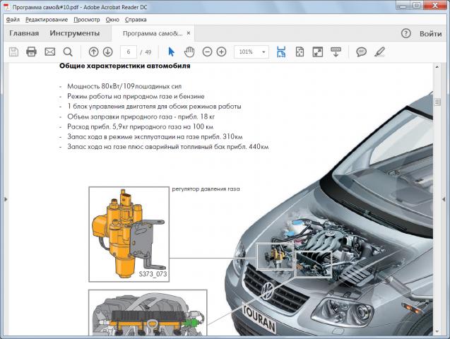Image resolution: width=450 pixels, height=339 pixels.
Task: Expand the left navigation pane arrow
Action: point(6,199)
